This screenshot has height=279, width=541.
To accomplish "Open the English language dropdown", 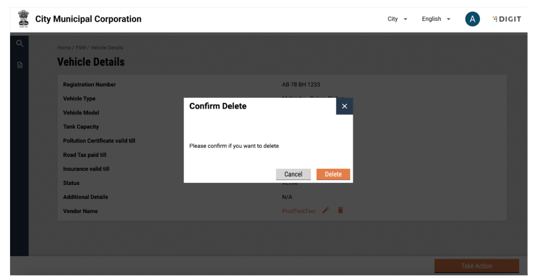I will [436, 19].
